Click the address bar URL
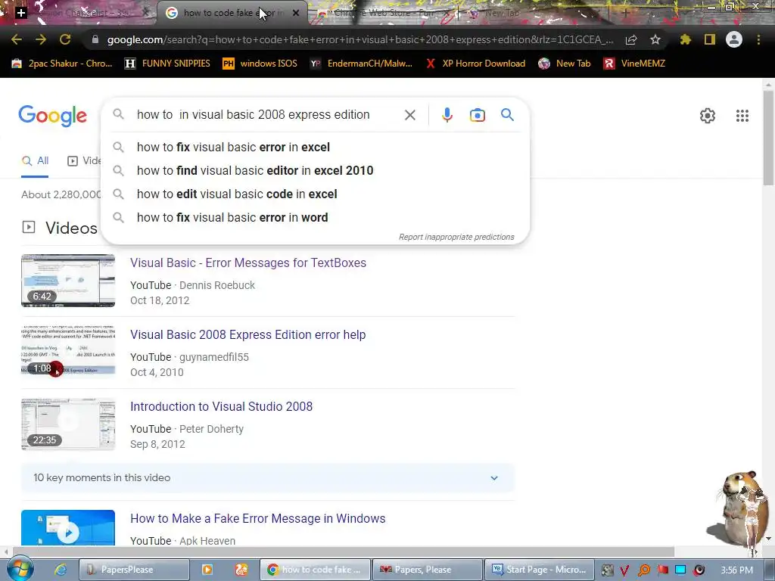 pos(359,39)
